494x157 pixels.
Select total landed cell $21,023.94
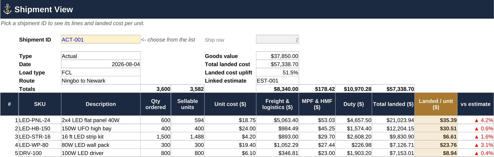pyautogui.click(x=393, y=120)
